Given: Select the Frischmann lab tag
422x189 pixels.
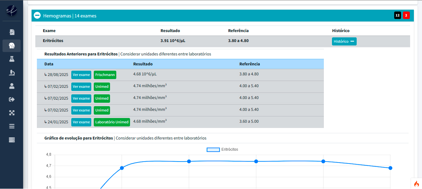Looking at the screenshot, I should point(105,75).
